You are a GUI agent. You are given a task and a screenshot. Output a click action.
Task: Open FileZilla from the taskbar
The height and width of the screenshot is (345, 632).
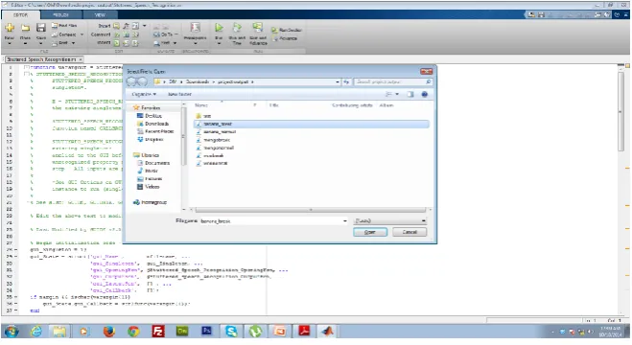click(x=158, y=332)
